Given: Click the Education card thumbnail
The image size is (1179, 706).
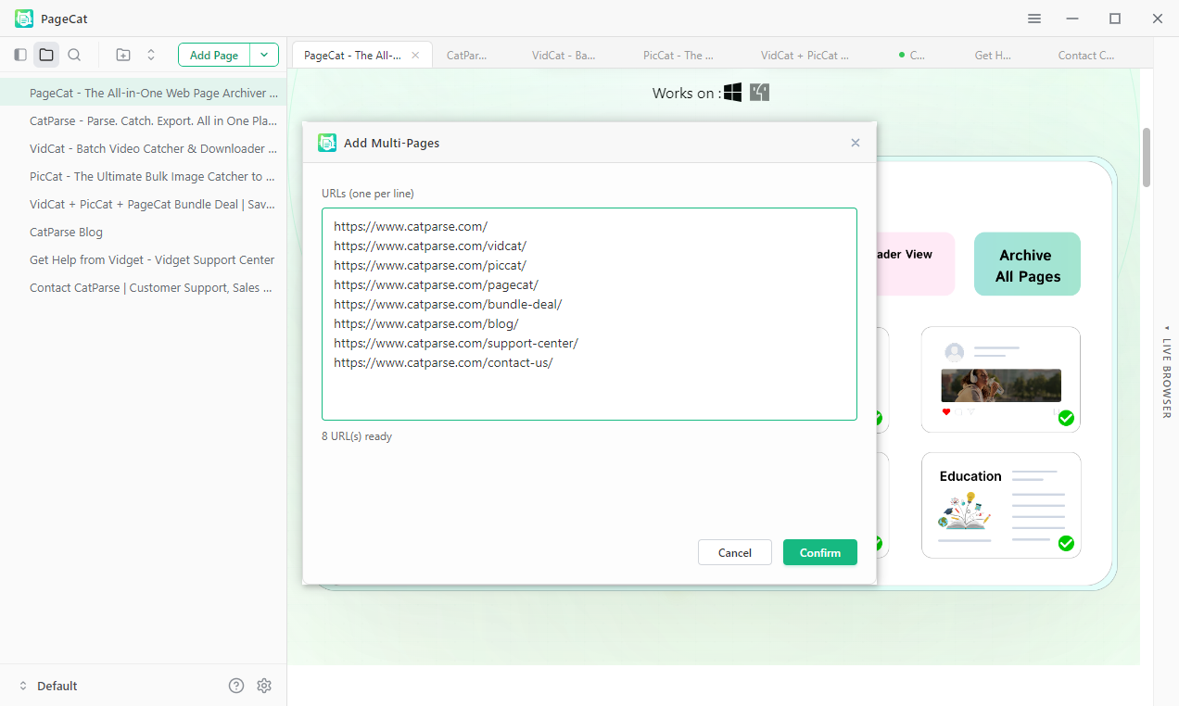Looking at the screenshot, I should point(1001,505).
